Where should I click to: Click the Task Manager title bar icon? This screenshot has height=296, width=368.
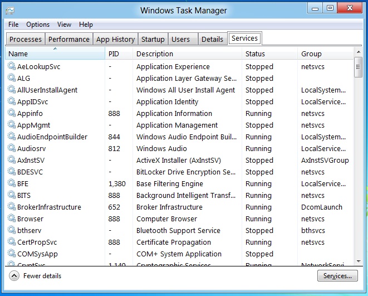pos(10,11)
